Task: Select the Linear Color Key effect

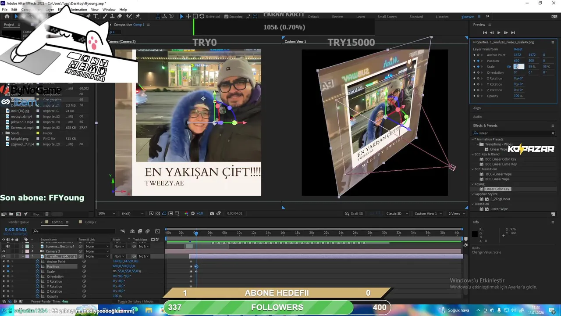Action: [497, 189]
